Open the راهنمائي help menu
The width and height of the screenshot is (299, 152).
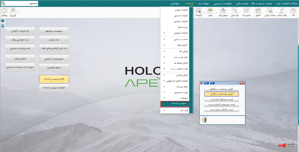pyautogui.click(x=175, y=3)
